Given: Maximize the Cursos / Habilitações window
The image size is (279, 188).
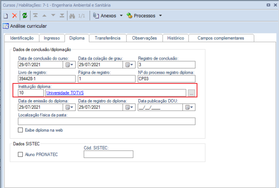Looking at the screenshot, I should 269,5.
